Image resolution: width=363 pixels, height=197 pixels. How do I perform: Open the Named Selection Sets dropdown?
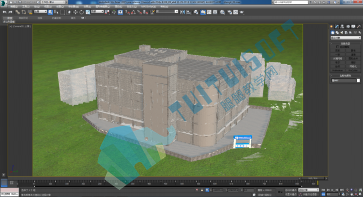click(167, 11)
